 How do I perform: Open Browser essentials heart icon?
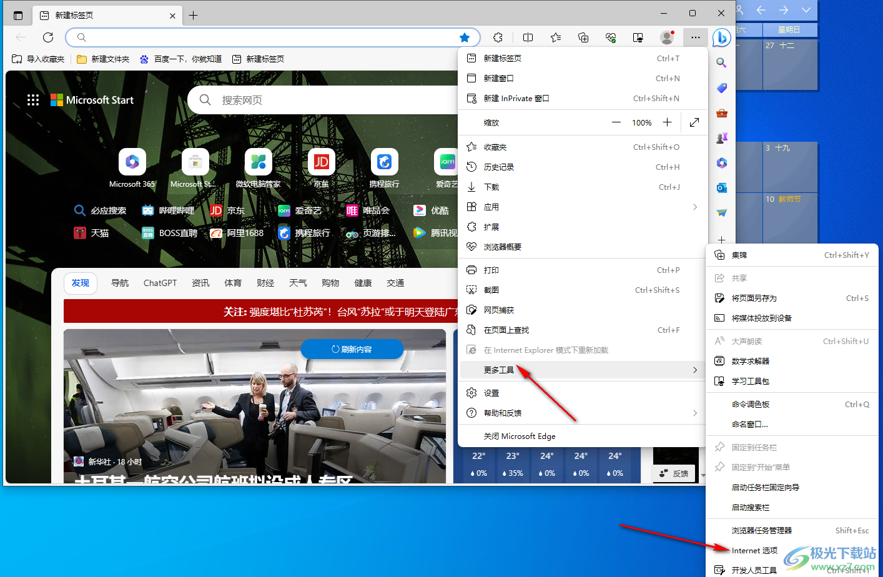[x=611, y=37]
